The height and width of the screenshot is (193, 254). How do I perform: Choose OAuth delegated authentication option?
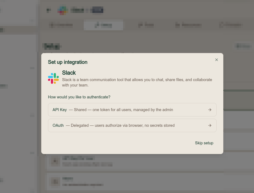(x=132, y=125)
